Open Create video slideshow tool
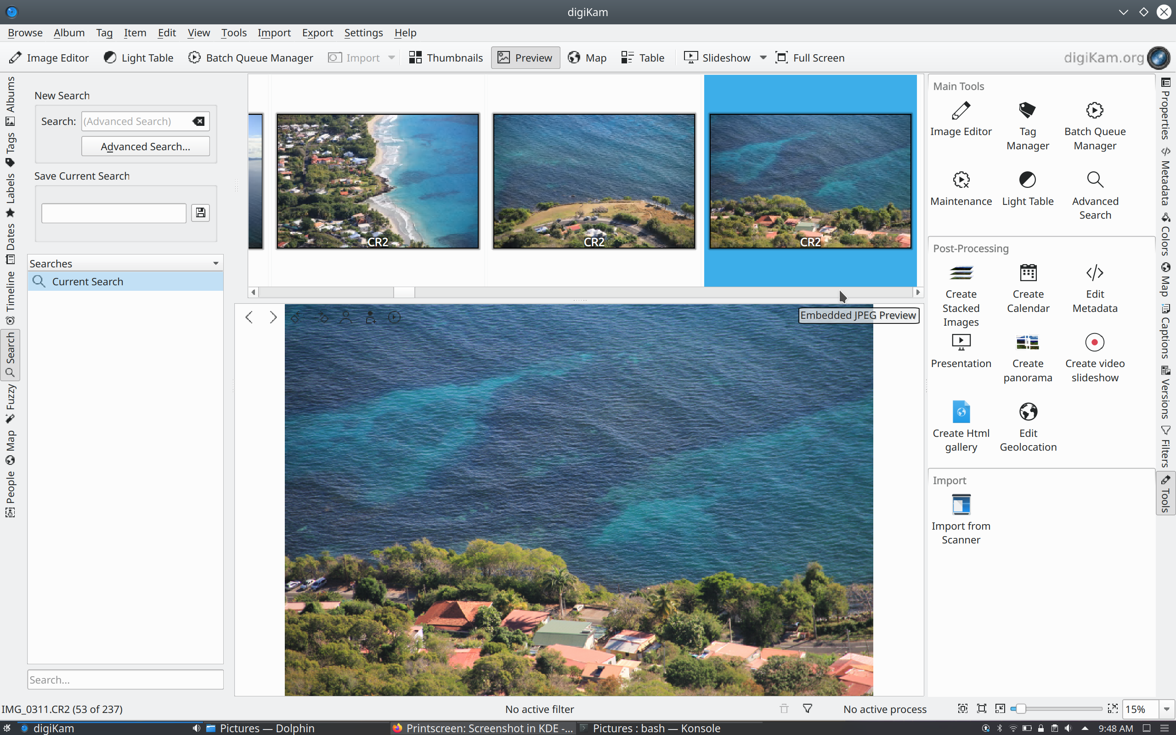Screen dimensions: 1176x735 (x=1095, y=358)
